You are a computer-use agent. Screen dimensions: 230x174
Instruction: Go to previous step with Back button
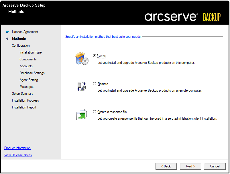(x=166, y=166)
